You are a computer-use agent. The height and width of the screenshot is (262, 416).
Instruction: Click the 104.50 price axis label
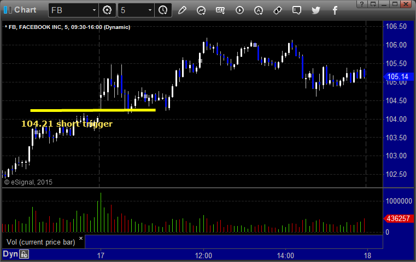point(396,100)
